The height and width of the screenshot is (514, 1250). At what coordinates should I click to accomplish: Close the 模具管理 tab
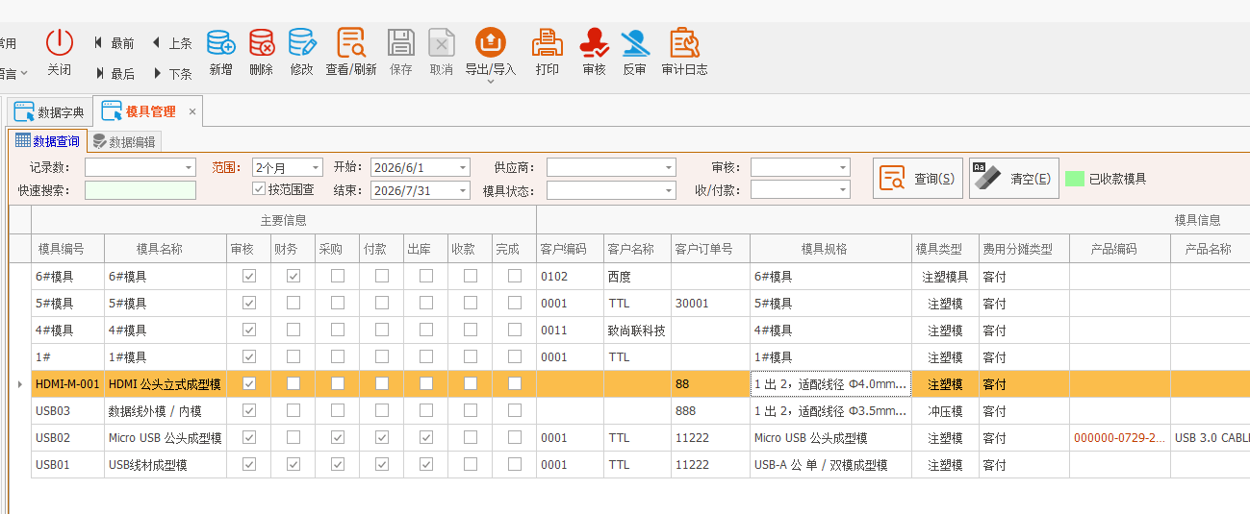pyautogui.click(x=192, y=111)
